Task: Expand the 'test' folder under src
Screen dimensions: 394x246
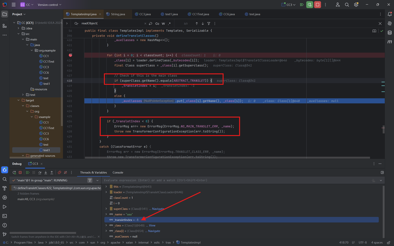Action: point(23,95)
